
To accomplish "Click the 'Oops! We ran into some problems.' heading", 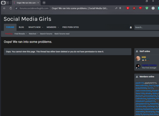I will [x=28, y=42].
